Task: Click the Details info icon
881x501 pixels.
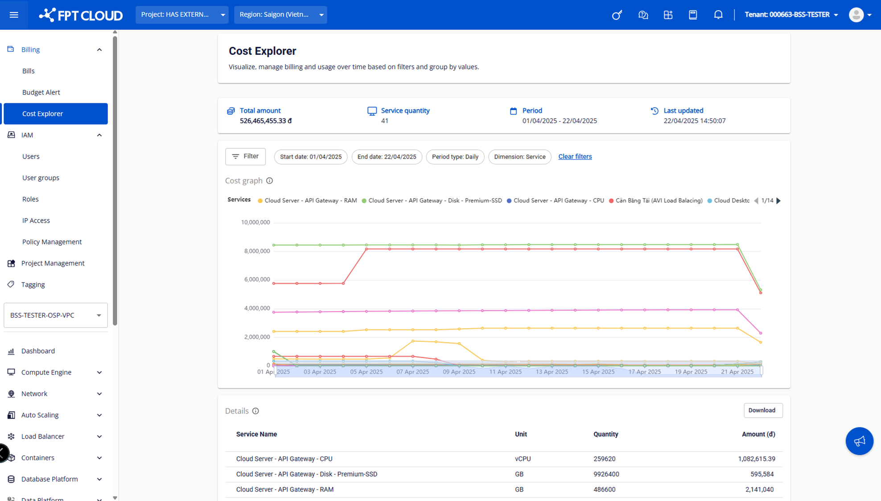Action: tap(255, 411)
